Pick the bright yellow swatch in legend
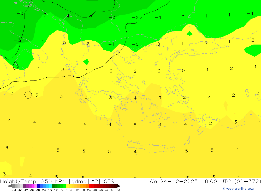The height and width of the screenshot is (191, 261). click(x=67, y=186)
